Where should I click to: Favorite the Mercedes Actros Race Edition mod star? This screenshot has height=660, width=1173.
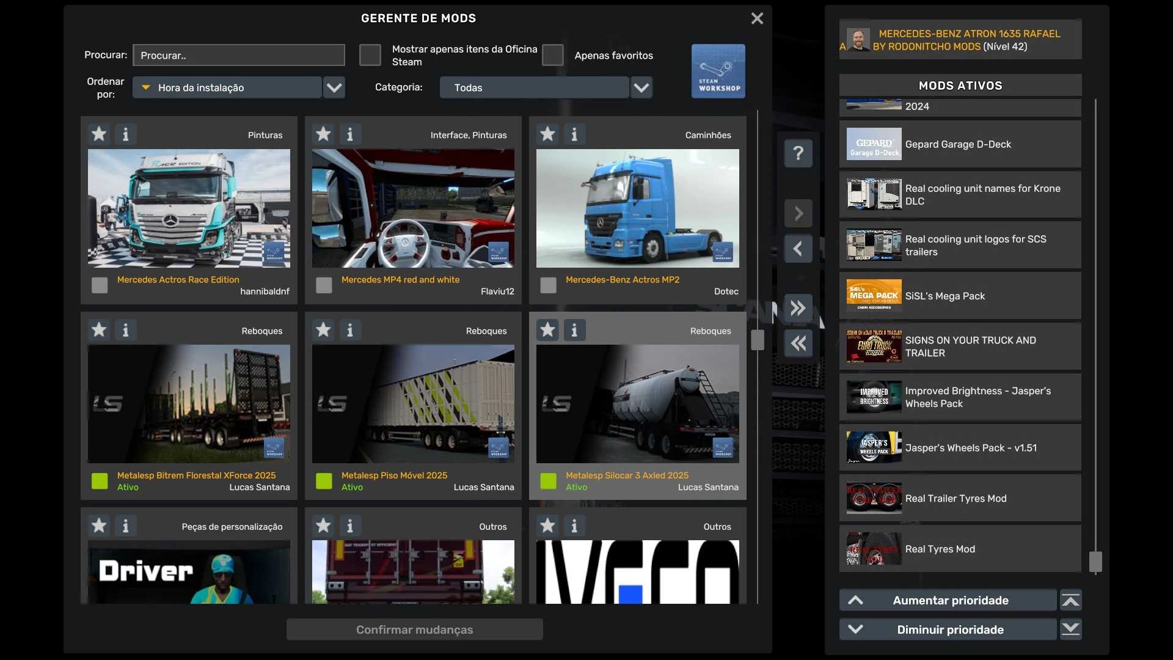tap(99, 134)
